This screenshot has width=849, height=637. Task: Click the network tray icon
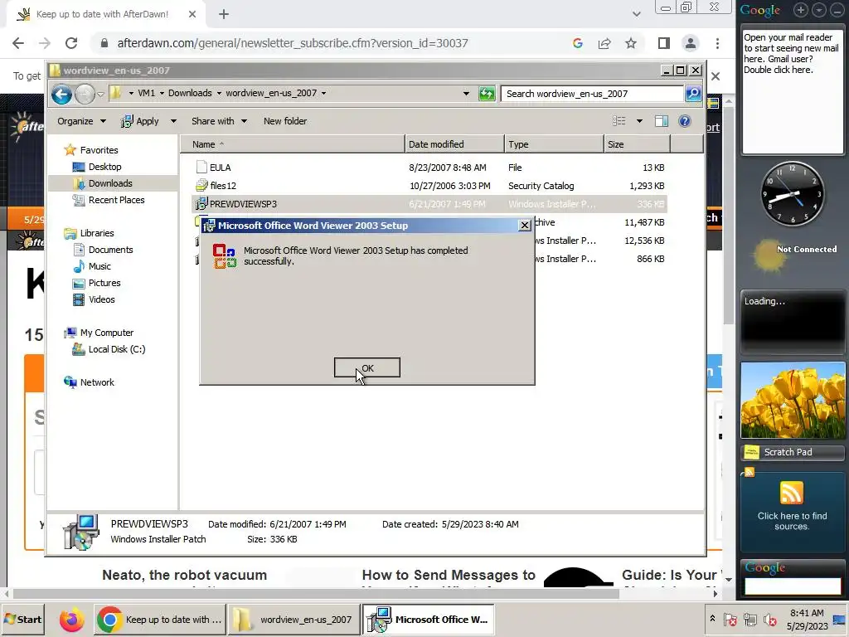tap(750, 619)
